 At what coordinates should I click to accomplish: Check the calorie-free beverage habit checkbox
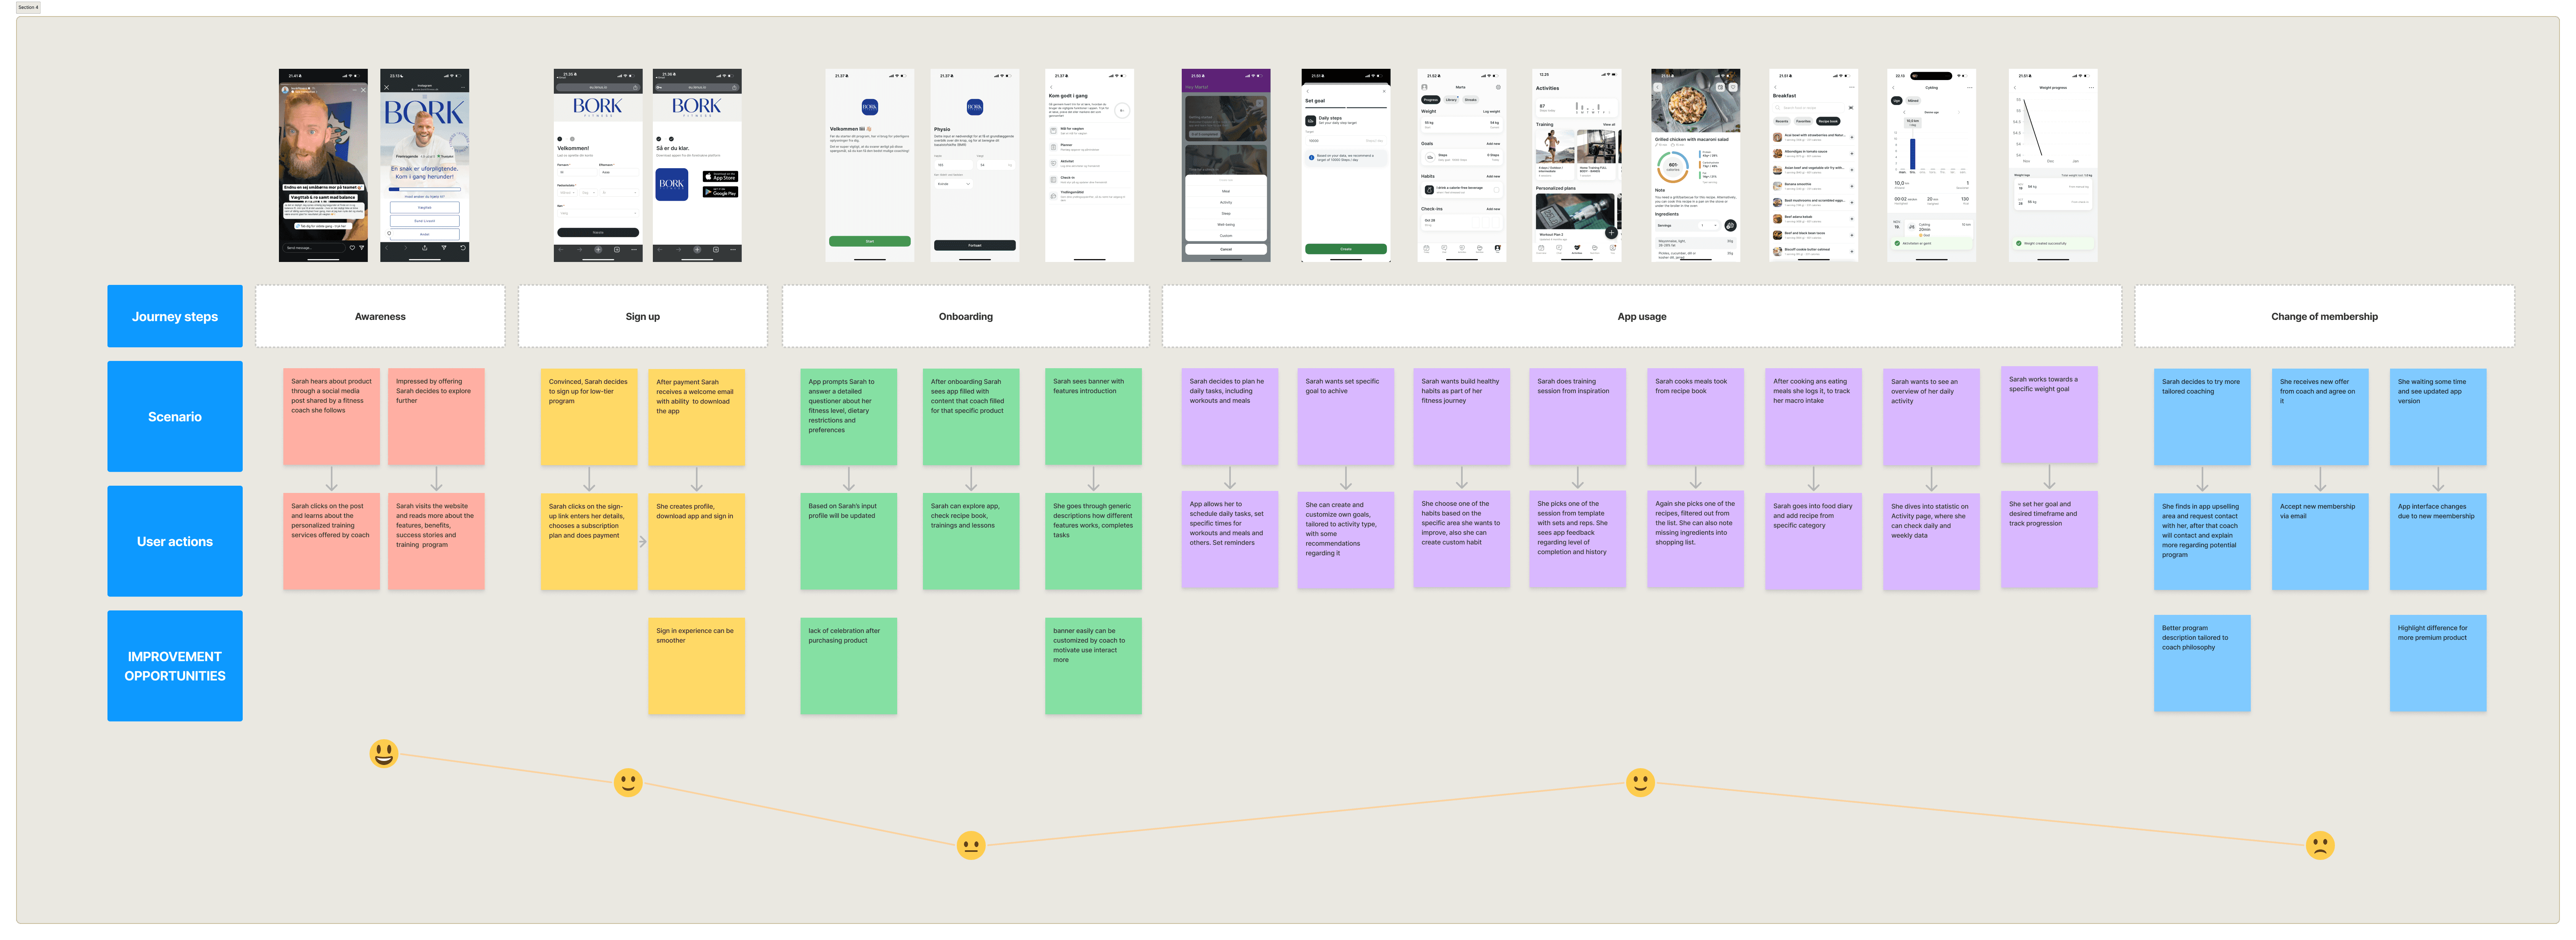pos(1496,189)
